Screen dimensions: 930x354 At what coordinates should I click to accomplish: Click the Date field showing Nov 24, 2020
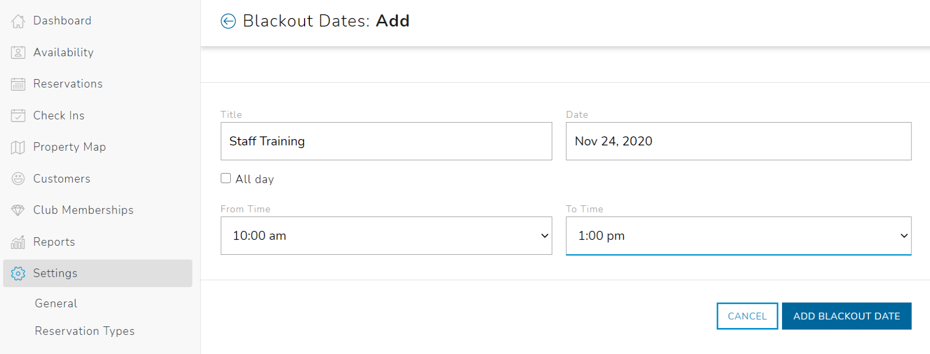[x=738, y=141]
